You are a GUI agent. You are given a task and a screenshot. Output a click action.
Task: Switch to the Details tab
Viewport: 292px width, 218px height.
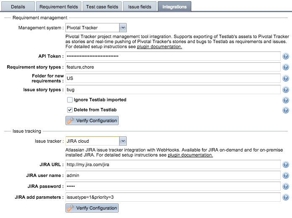point(18,7)
